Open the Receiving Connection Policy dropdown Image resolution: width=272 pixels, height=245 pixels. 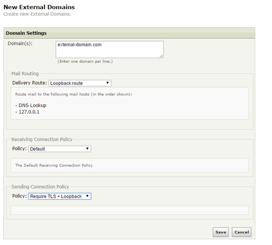coord(60,149)
